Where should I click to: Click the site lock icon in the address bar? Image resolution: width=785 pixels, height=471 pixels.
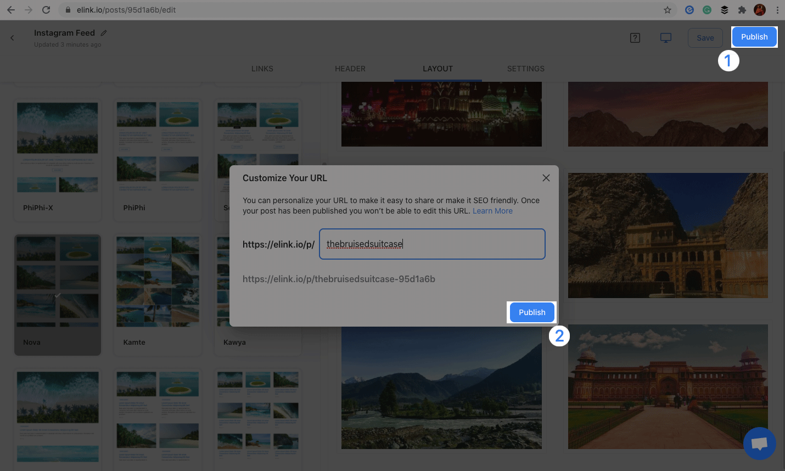[68, 10]
